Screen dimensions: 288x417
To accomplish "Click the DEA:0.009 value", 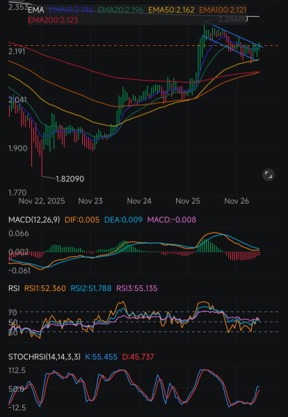I will (x=123, y=220).
